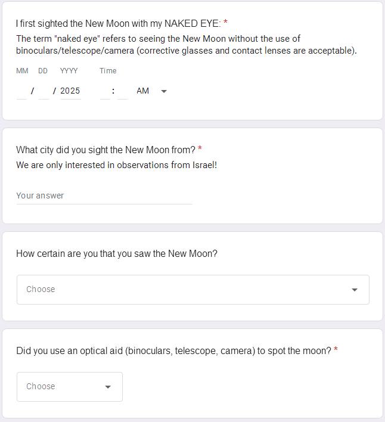The width and height of the screenshot is (385, 422).
Task: Click the minutes field after the colon
Action: [123, 91]
